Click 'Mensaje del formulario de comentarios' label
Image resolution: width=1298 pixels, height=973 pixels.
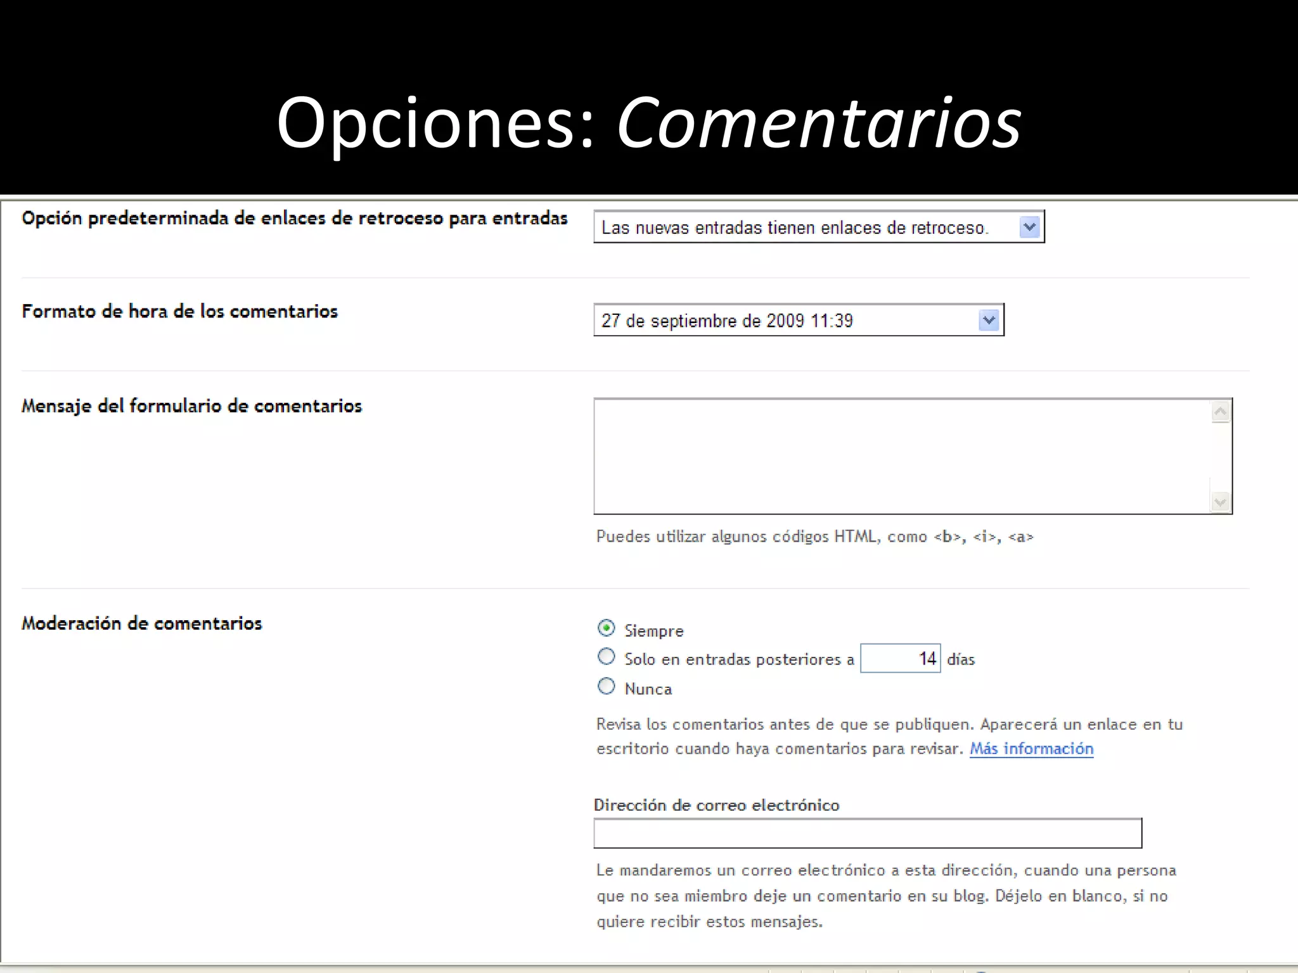click(x=192, y=406)
